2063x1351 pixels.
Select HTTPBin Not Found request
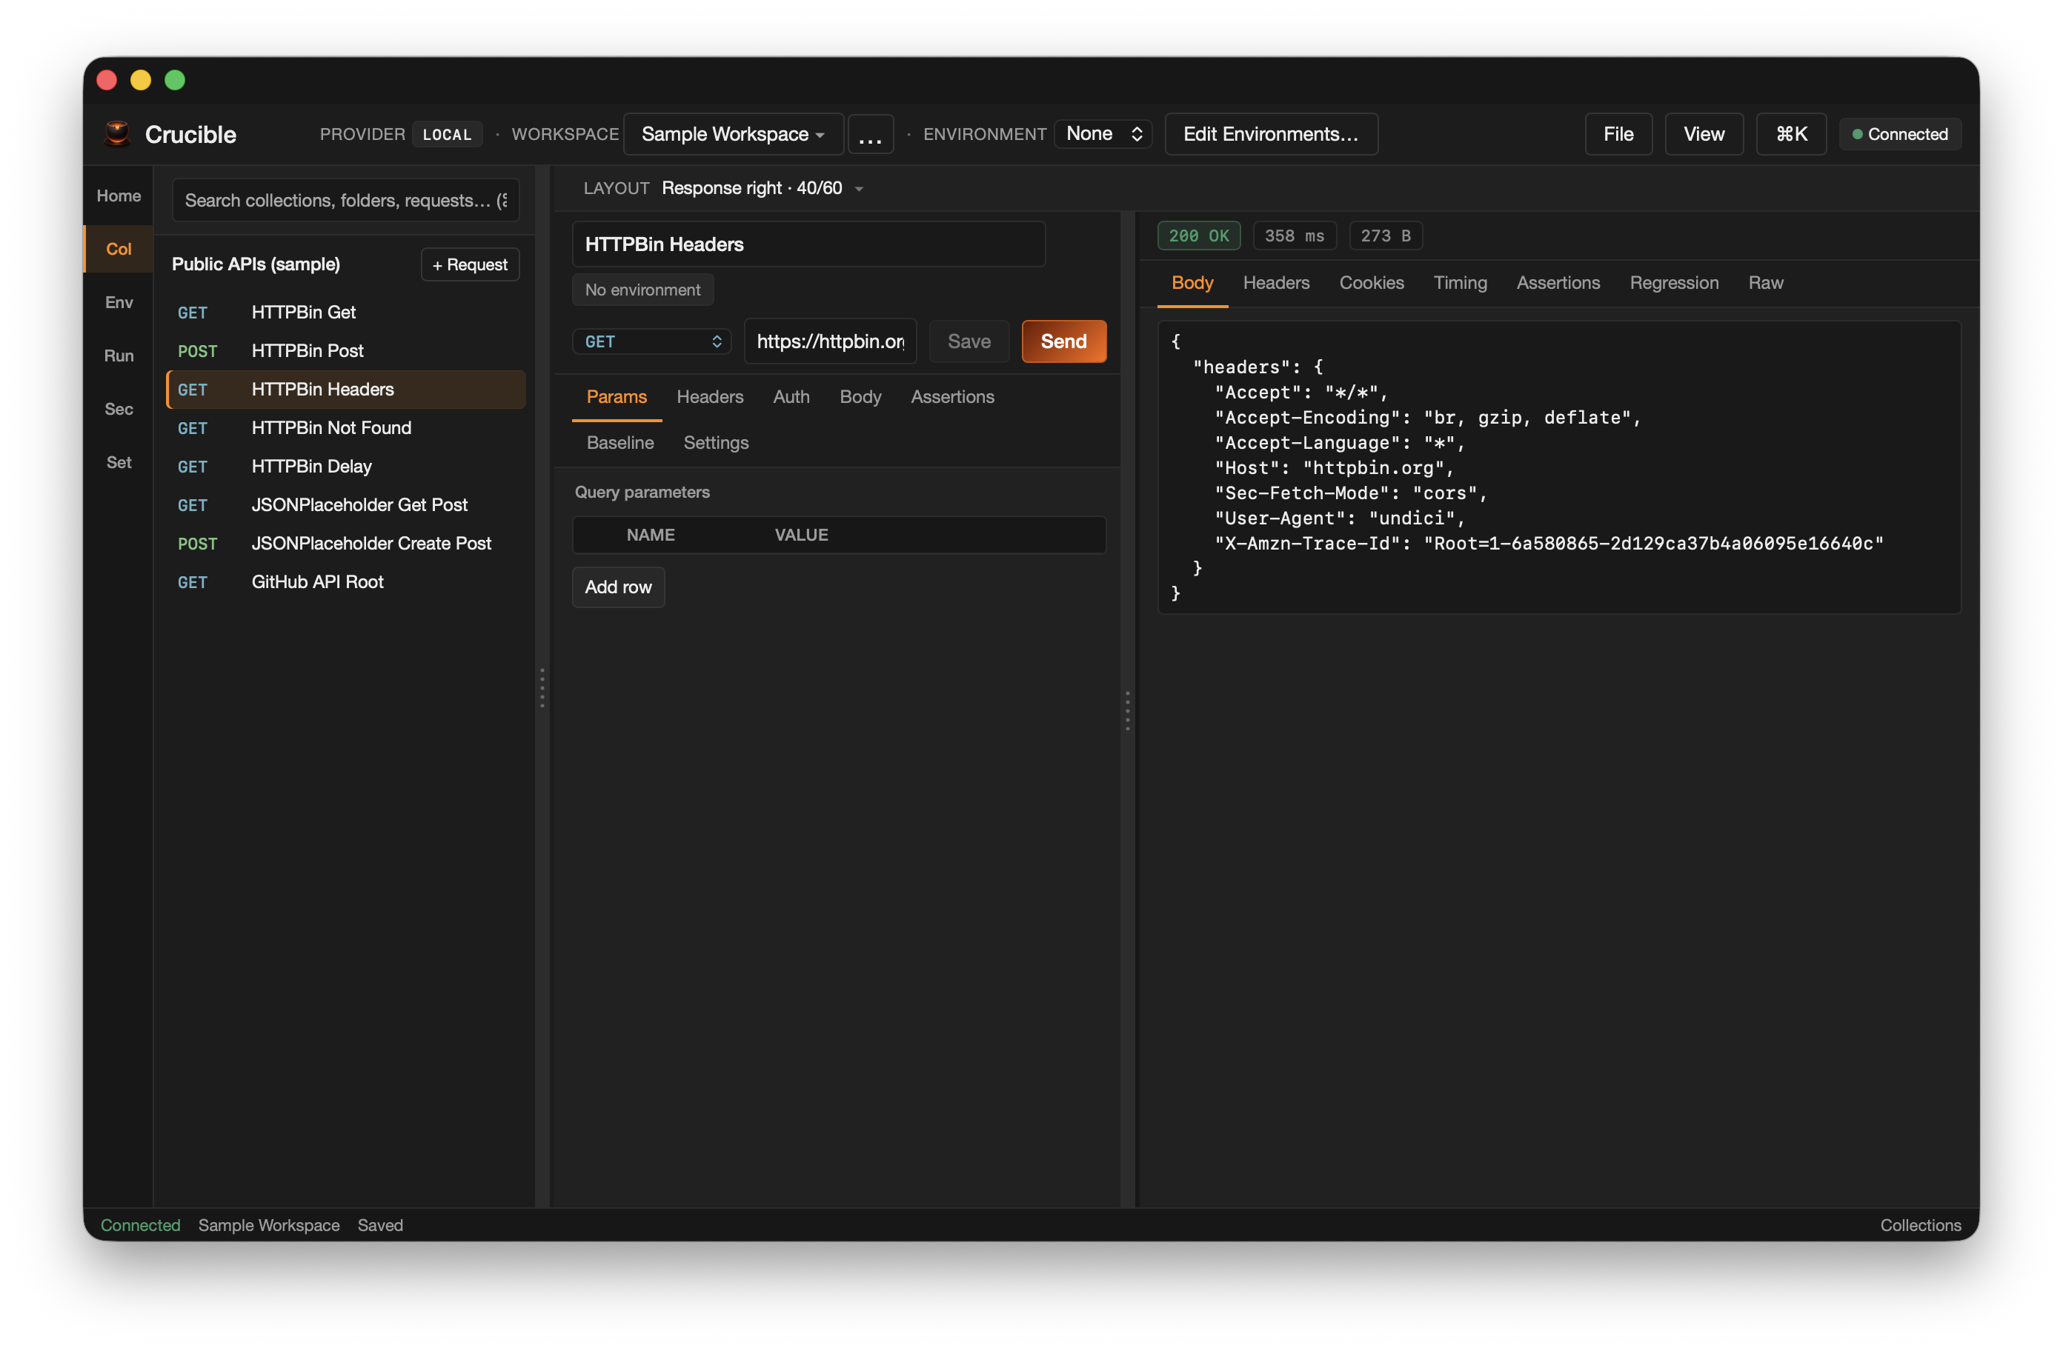(346, 428)
